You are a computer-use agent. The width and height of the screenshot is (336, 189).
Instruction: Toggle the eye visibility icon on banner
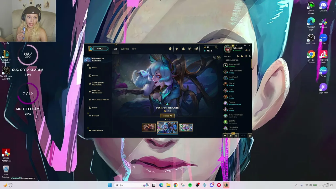(218, 58)
